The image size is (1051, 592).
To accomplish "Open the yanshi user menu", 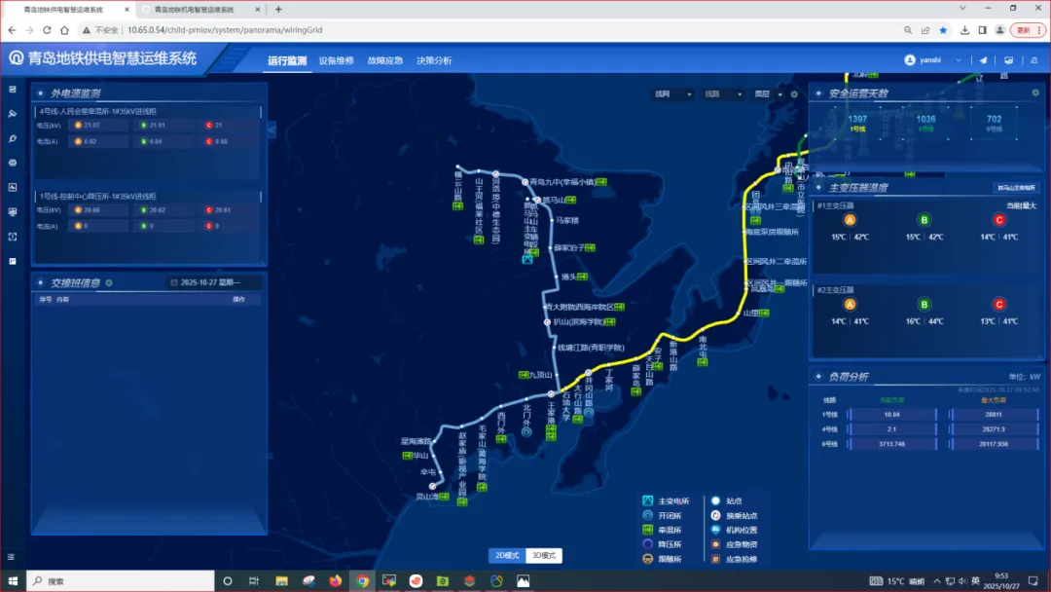I will [x=933, y=60].
